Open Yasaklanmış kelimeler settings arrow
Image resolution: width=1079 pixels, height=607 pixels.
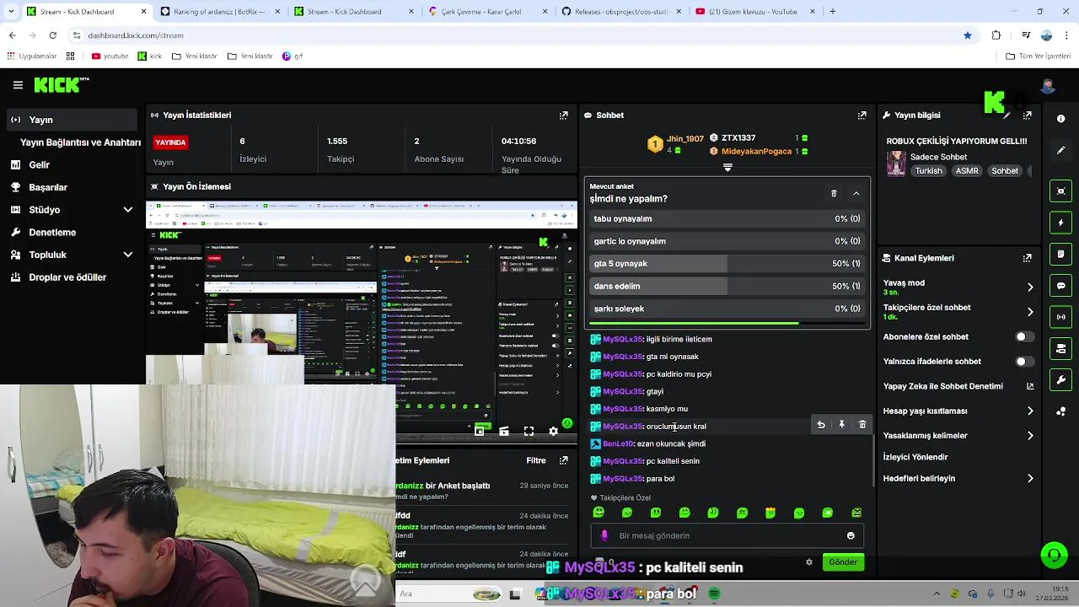coord(1030,436)
